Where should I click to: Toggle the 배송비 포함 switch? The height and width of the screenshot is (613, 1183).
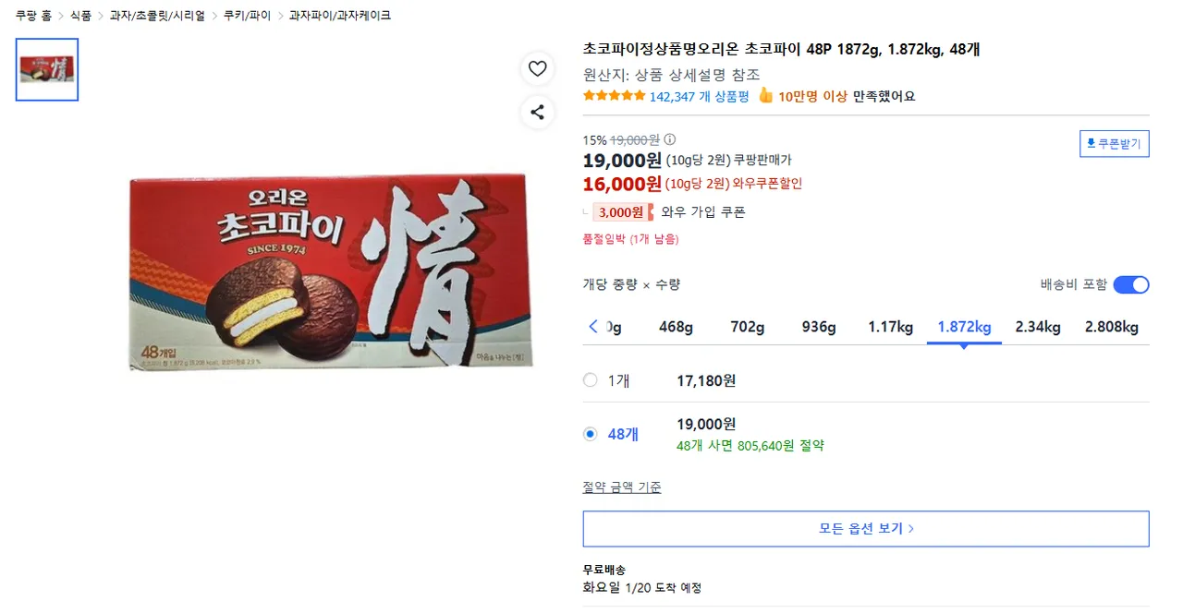1130,284
